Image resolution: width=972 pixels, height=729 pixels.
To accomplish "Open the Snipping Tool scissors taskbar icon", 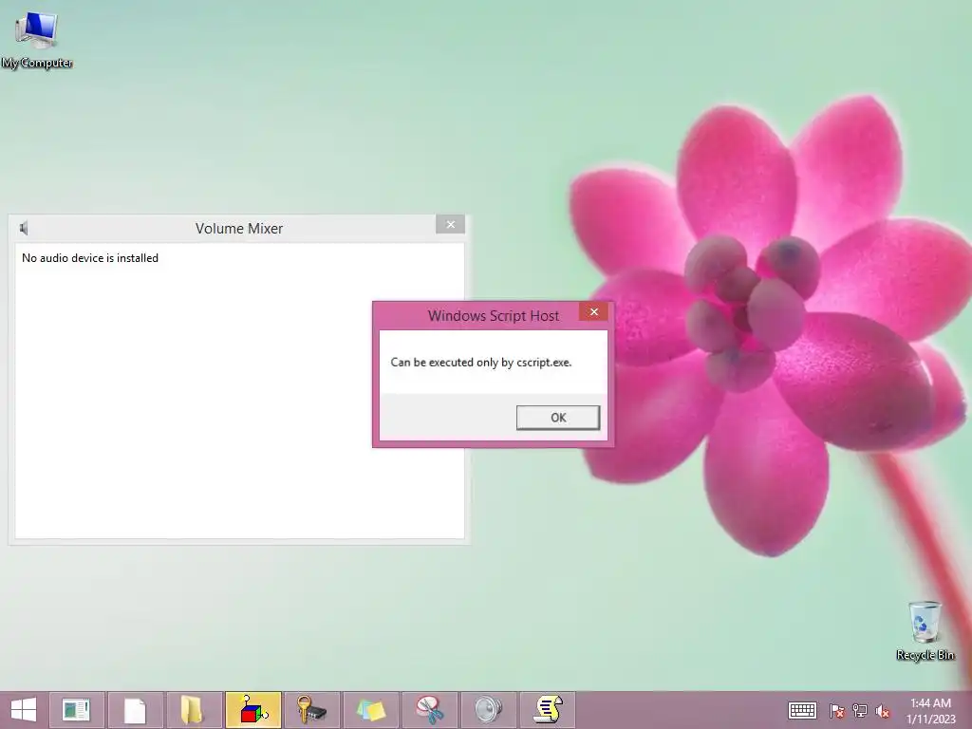I will point(430,710).
